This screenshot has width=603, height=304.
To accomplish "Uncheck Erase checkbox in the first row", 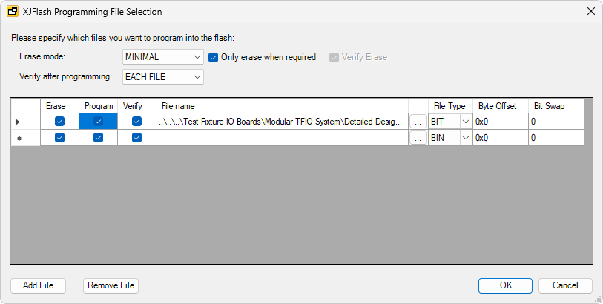I will click(59, 122).
